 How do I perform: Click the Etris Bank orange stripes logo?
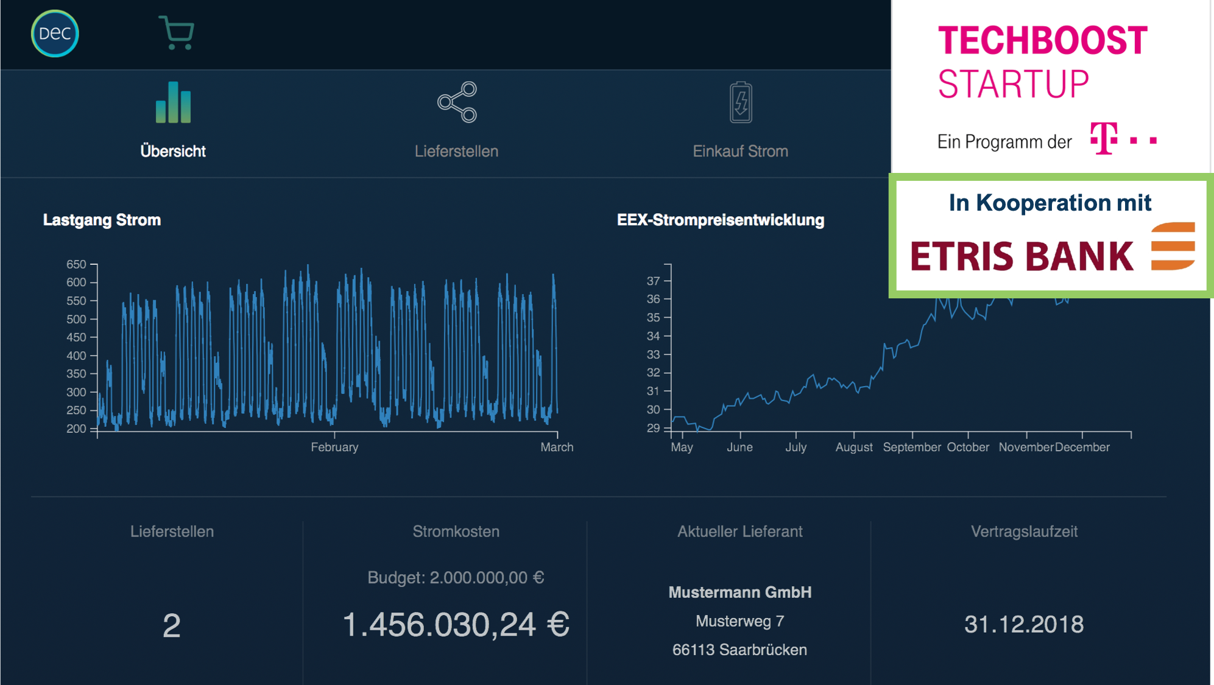point(1173,246)
